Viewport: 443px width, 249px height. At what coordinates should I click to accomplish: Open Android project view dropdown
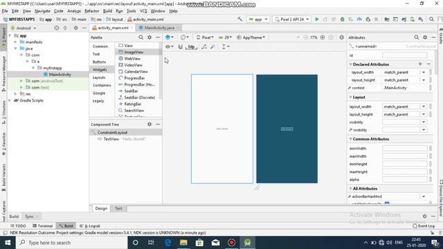[24, 28]
